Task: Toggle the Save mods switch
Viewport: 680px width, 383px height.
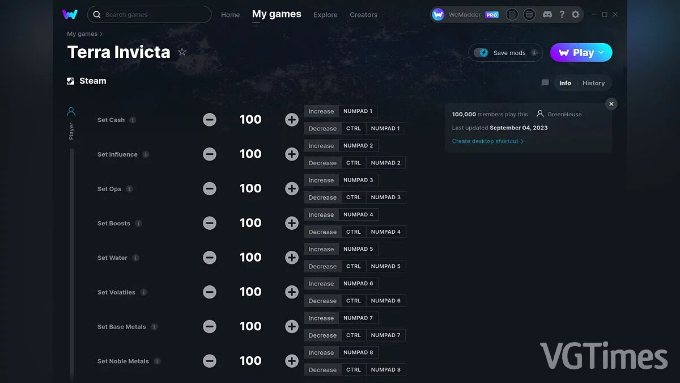Action: (481, 53)
